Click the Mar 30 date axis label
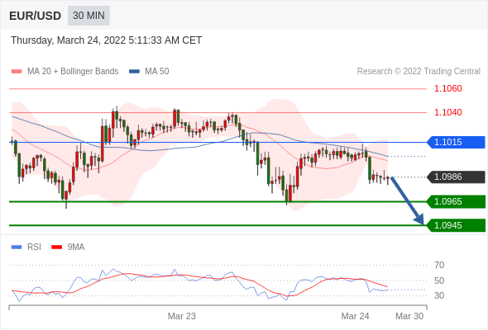The image size is (488, 330). pyautogui.click(x=409, y=316)
